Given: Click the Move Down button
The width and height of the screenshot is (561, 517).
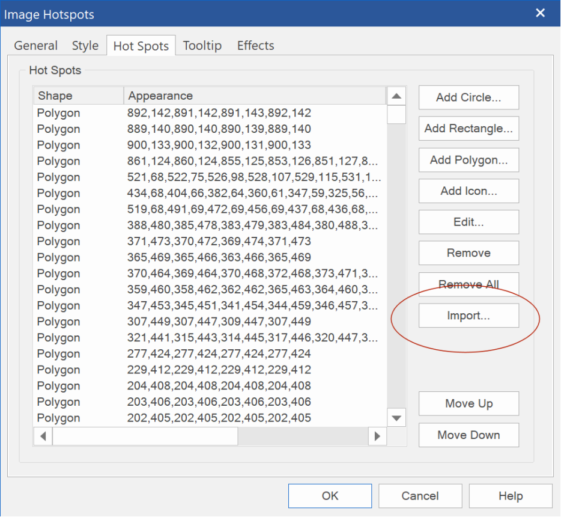Looking at the screenshot, I should [469, 435].
